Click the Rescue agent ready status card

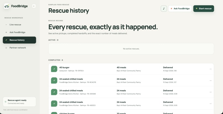(x=19, y=102)
